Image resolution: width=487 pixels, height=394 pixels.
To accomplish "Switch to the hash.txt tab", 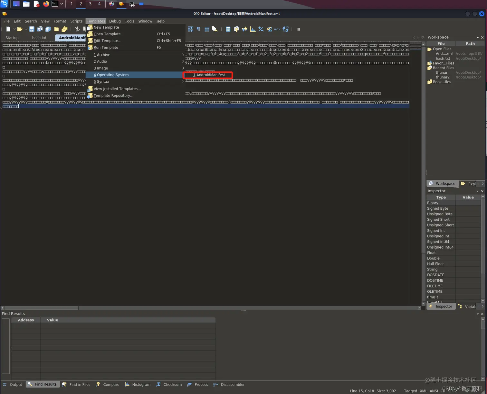I will (39, 38).
